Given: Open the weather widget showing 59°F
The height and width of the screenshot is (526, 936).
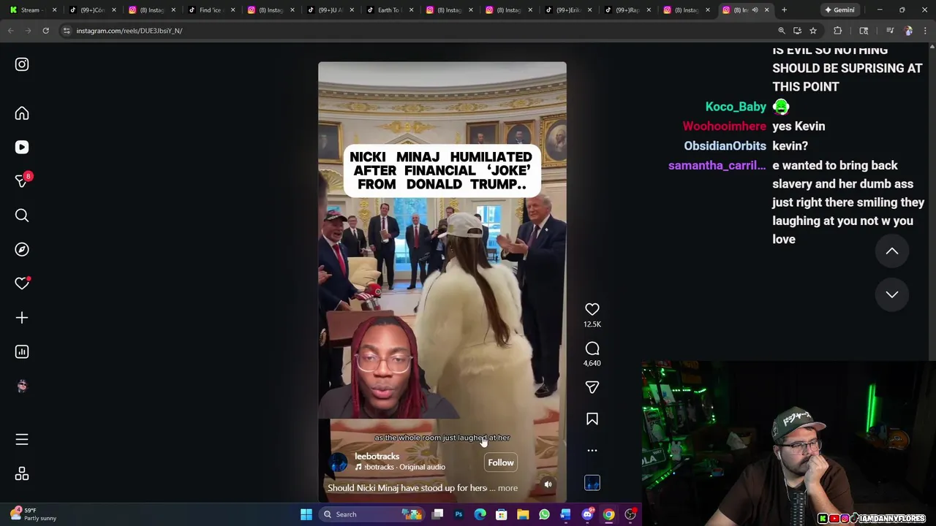Looking at the screenshot, I should [x=33, y=514].
